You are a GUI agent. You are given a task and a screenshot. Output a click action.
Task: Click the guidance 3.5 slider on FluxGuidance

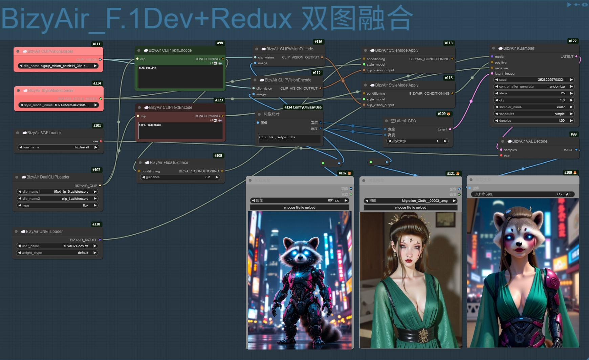180,177
